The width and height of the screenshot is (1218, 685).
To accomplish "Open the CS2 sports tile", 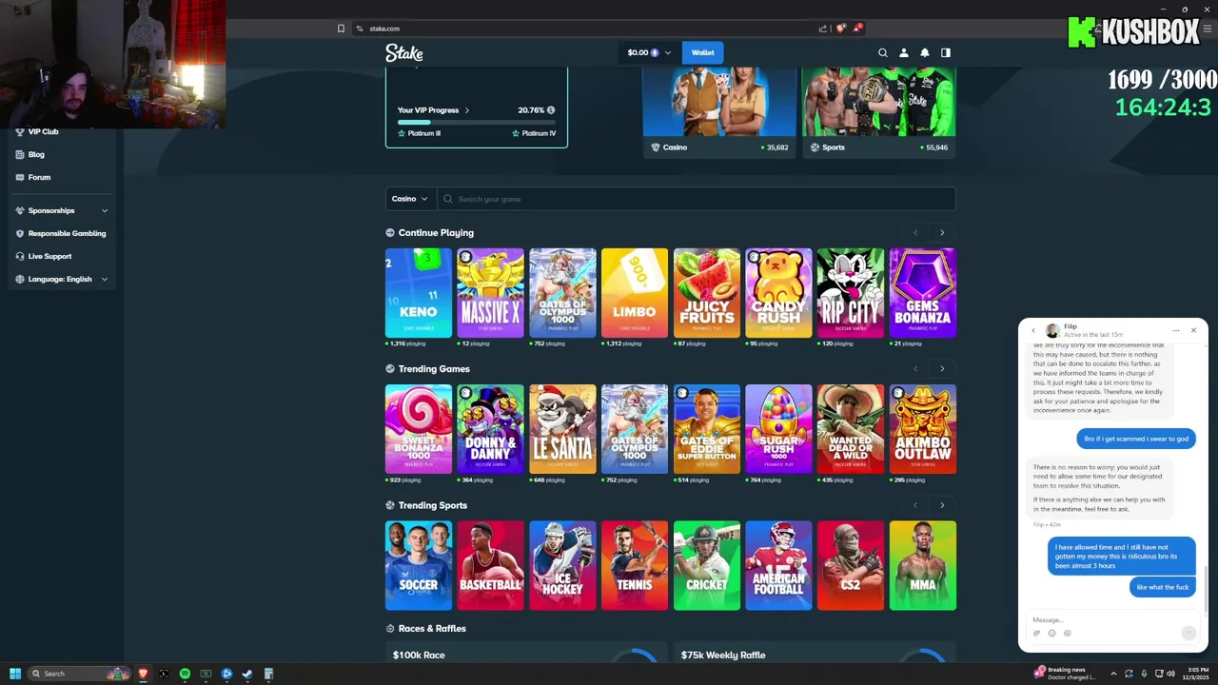I will [851, 565].
